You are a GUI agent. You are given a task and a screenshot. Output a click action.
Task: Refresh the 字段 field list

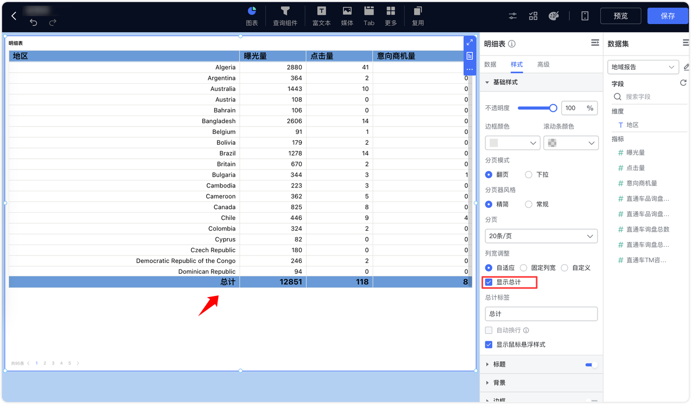coord(683,83)
